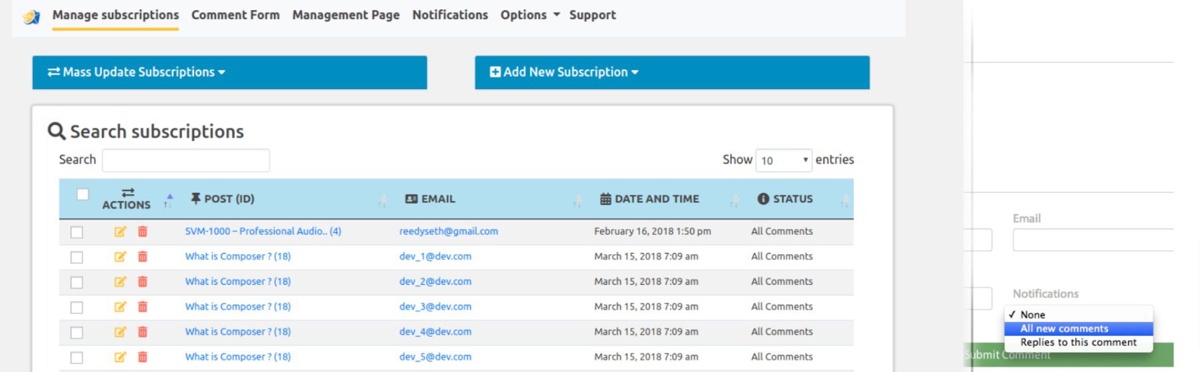Edit the dev_3@dev.com subscription
Screen dimensions: 1200x372
120,307
